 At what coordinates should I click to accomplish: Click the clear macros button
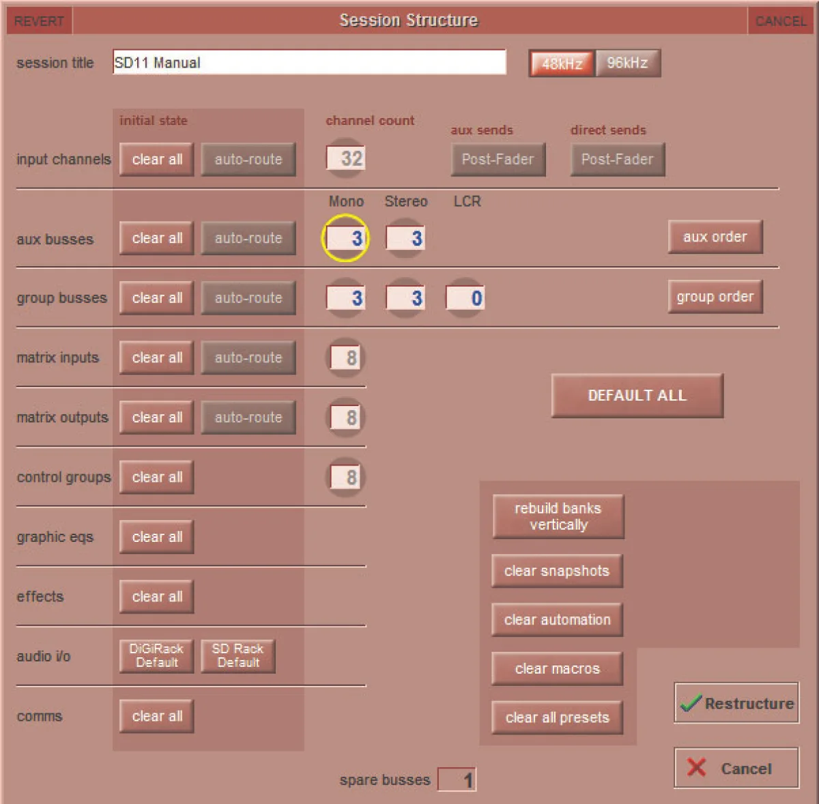(557, 669)
